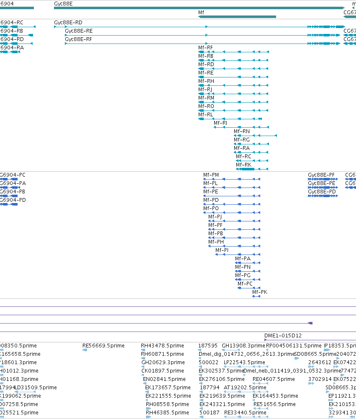Open protein Mf-PD
The width and height of the screenshot is (356, 419).
click(x=211, y=200)
